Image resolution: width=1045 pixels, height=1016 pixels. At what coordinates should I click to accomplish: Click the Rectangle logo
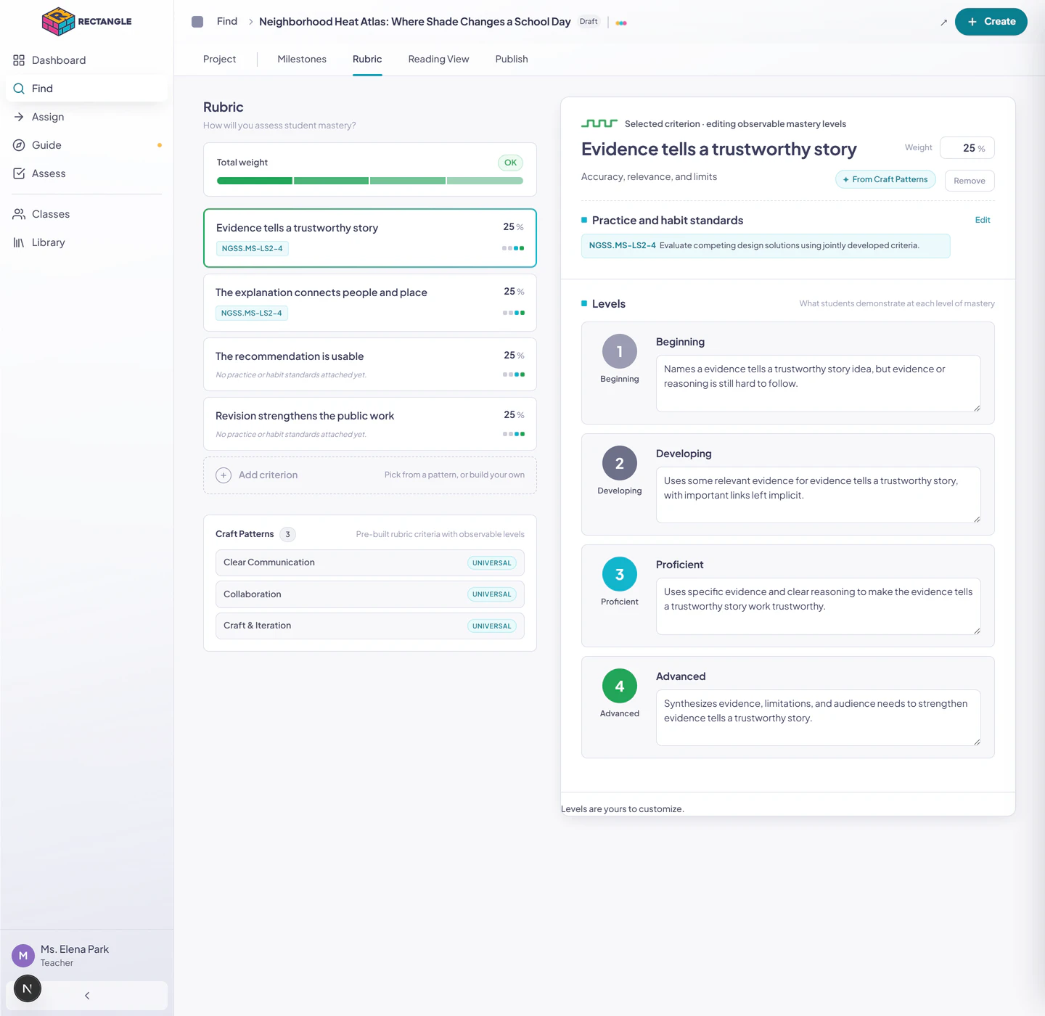point(87,21)
